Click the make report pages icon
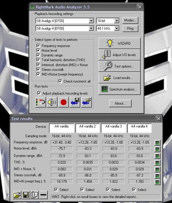This screenshot has width=172, height=203. [x=35, y=195]
